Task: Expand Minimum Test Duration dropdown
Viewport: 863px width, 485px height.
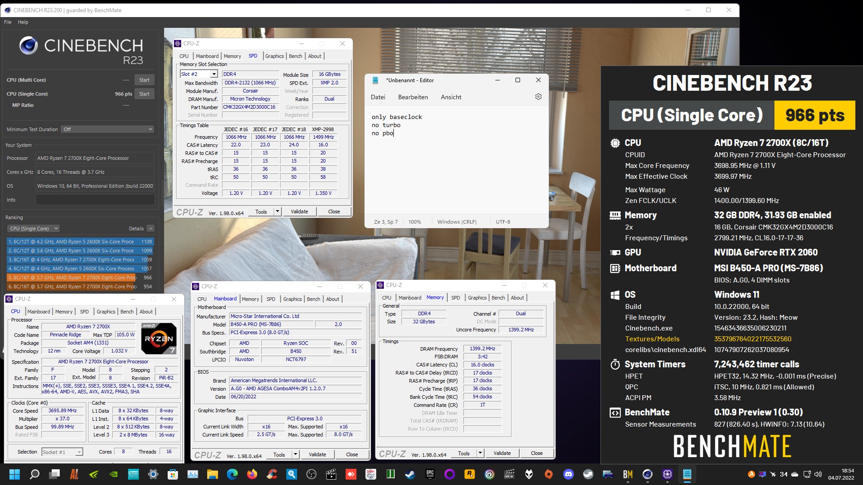Action: click(x=108, y=129)
